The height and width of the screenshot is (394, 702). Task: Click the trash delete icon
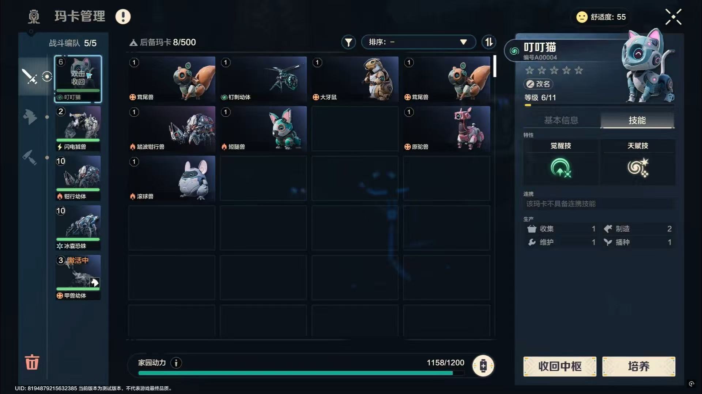pos(32,362)
